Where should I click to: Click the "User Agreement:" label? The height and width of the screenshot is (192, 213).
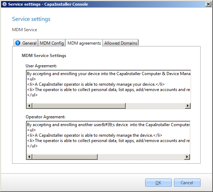(41, 66)
